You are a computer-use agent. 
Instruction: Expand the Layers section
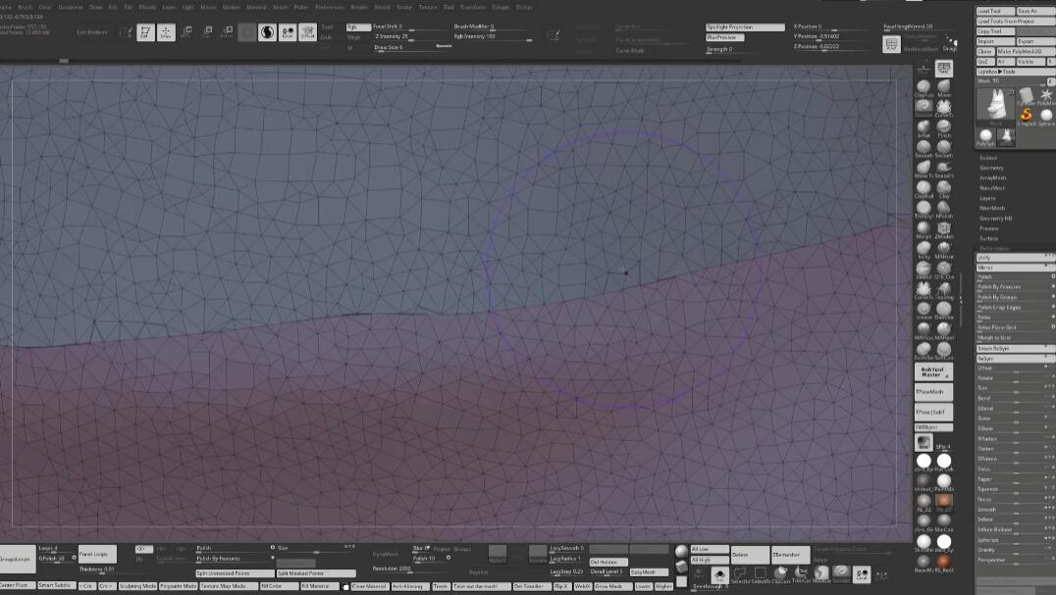click(x=987, y=198)
